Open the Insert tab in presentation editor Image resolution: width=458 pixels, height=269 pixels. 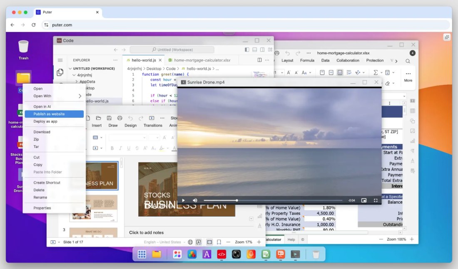97,126
